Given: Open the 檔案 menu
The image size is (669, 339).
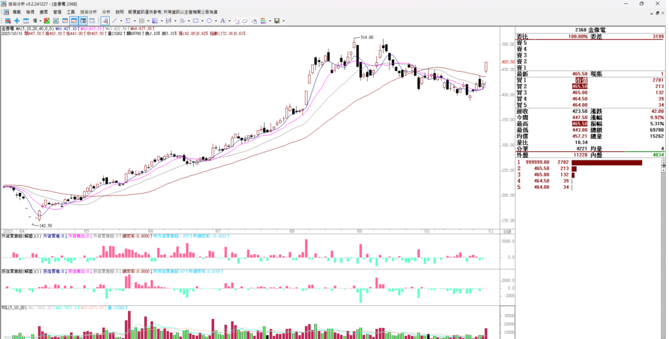Looking at the screenshot, I should 16,12.
